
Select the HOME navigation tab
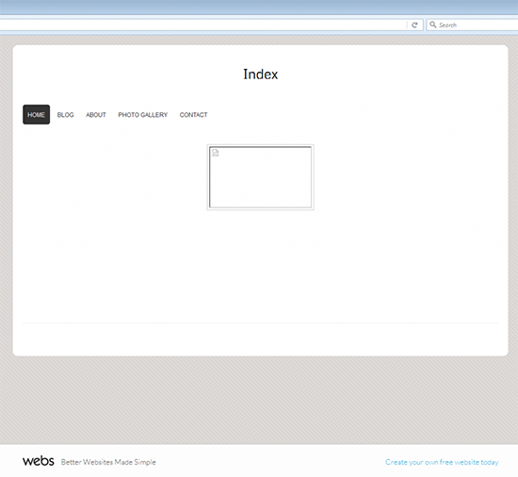click(x=37, y=115)
